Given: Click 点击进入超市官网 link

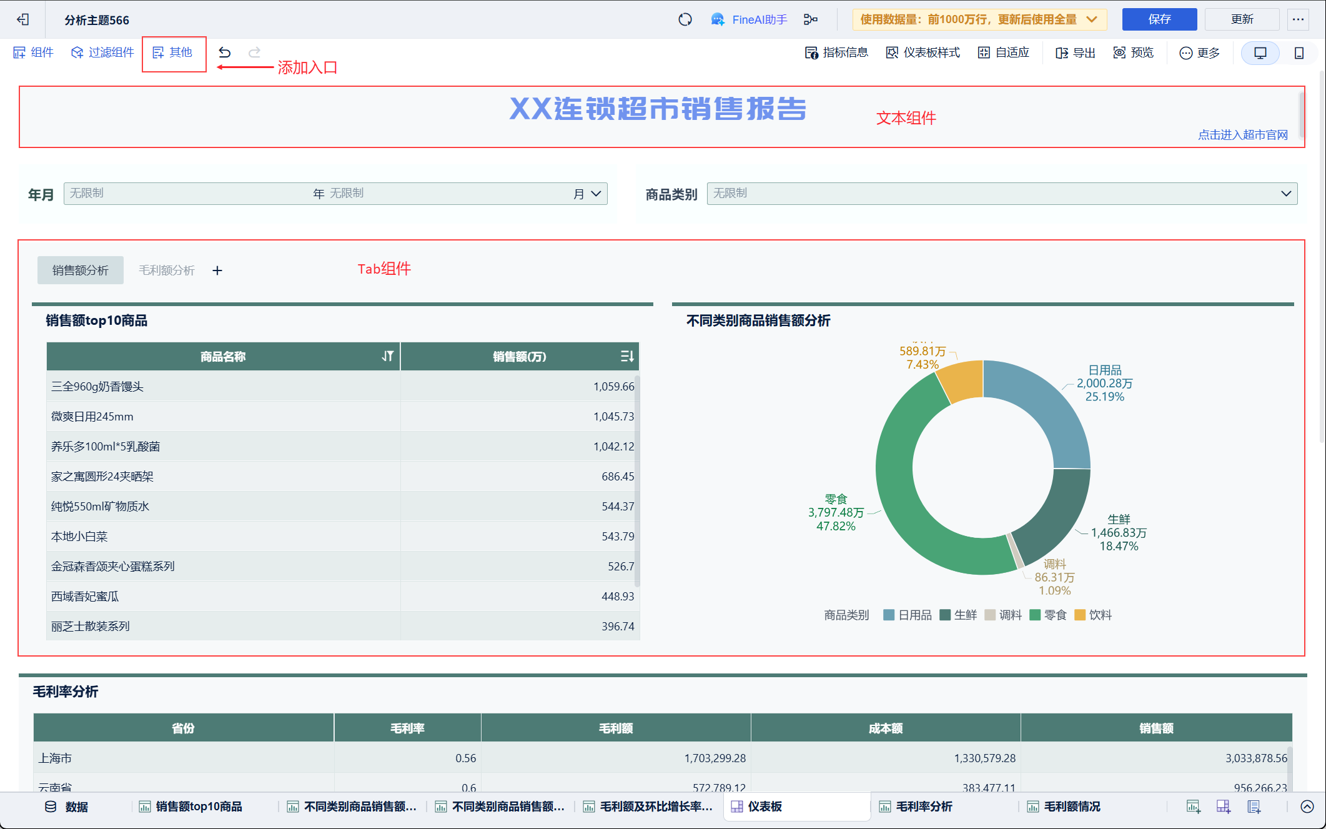Looking at the screenshot, I should click(x=1242, y=135).
